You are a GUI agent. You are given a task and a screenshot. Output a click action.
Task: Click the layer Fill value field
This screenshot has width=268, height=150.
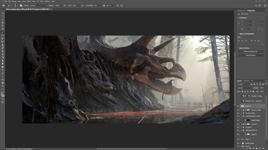(262, 92)
